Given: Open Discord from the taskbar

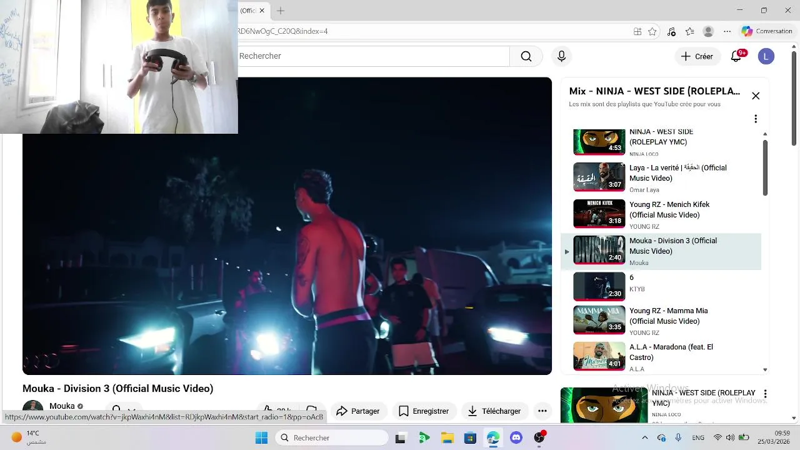Looking at the screenshot, I should point(516,438).
